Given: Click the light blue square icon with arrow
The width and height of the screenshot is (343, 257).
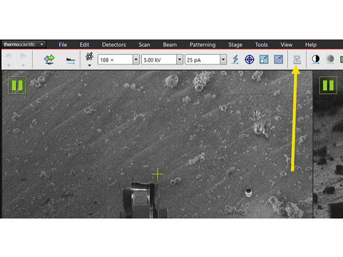Looking at the screenshot, I should click(x=264, y=60).
